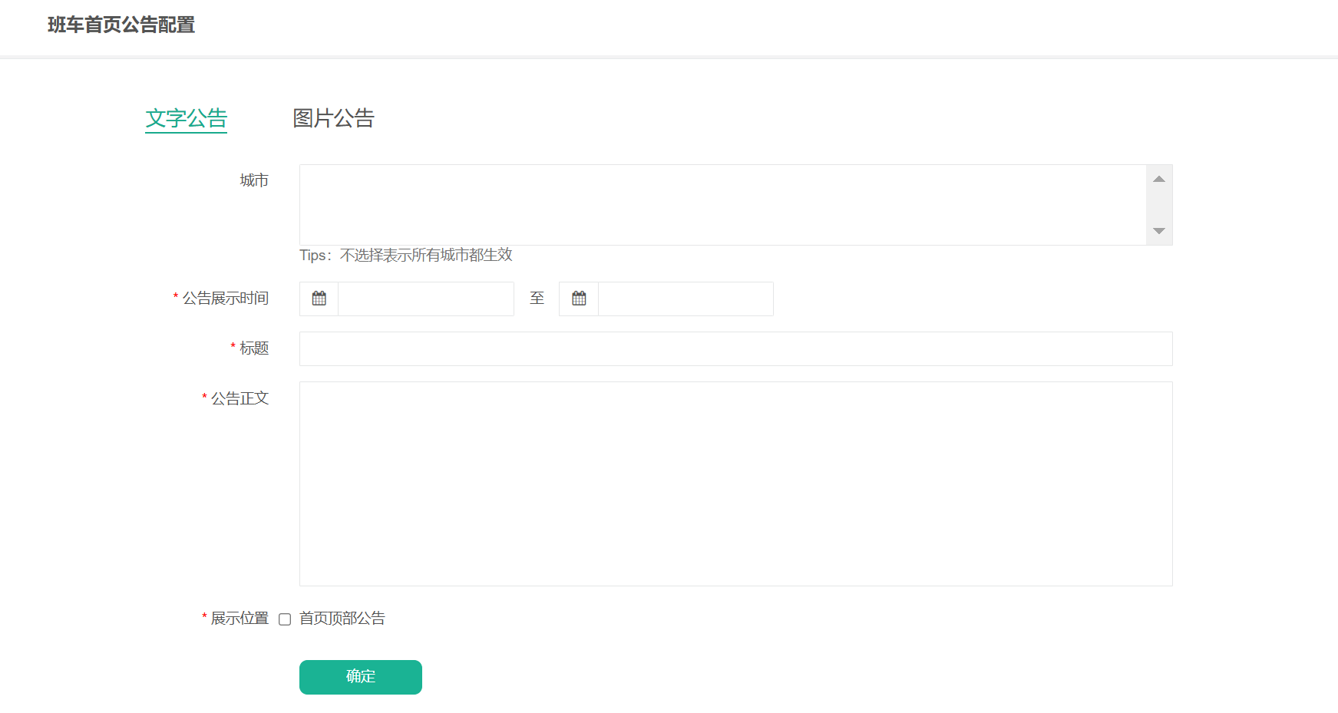Switch to the 图片公告 tab
The width and height of the screenshot is (1338, 713).
332,118
